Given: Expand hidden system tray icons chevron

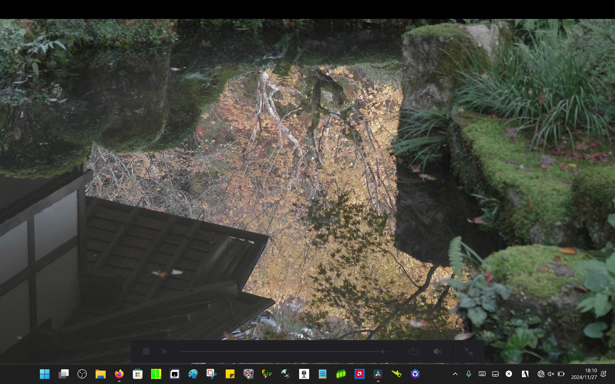Looking at the screenshot, I should point(455,374).
